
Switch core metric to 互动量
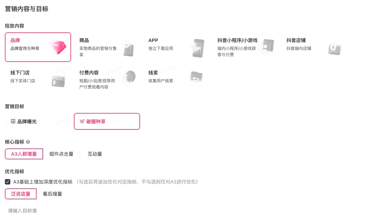pos(95,154)
